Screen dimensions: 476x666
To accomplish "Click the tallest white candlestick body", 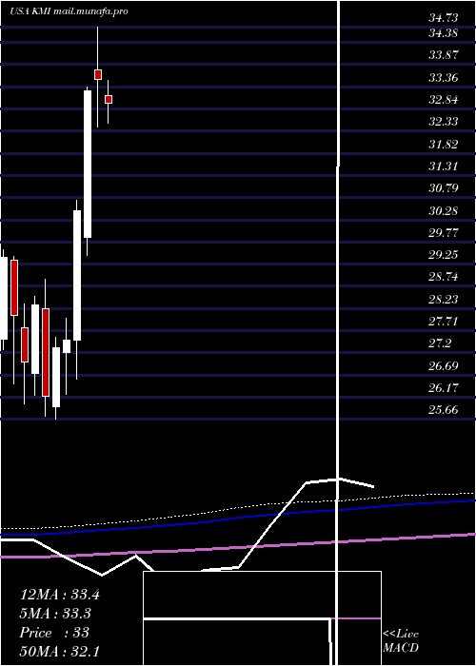I will [x=88, y=164].
